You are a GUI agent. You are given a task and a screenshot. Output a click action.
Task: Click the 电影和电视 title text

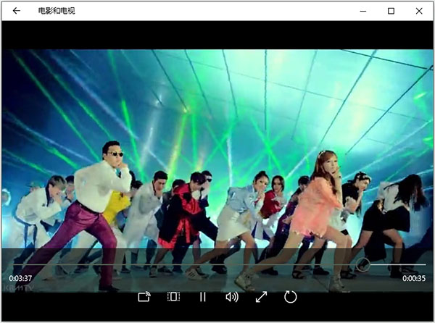(x=57, y=11)
